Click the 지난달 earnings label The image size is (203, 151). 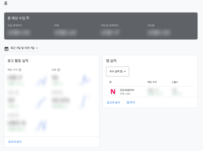pos(151,25)
